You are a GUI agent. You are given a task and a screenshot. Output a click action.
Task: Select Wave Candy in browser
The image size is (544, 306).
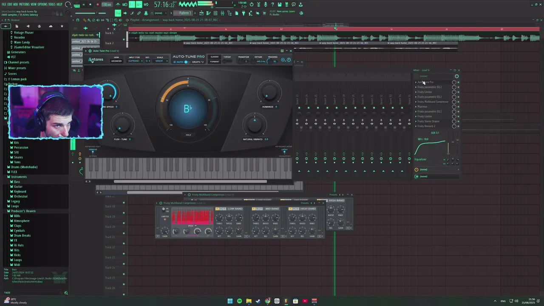22,42
